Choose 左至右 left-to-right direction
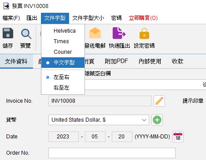206x160 pixels. click(x=63, y=77)
